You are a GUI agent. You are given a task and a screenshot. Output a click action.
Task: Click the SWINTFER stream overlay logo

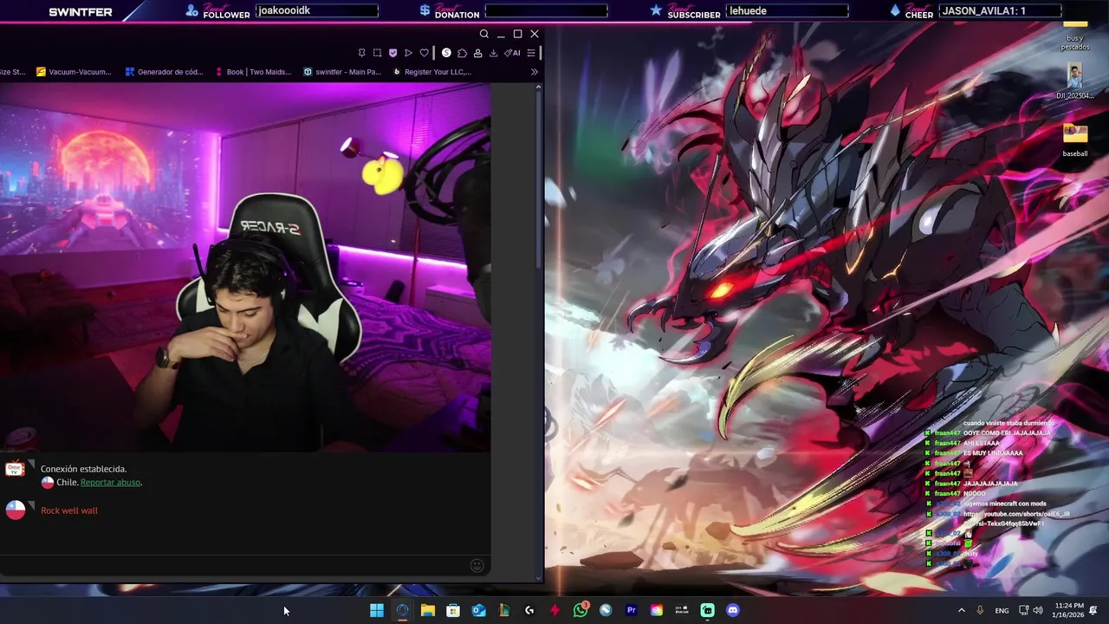[x=81, y=12]
